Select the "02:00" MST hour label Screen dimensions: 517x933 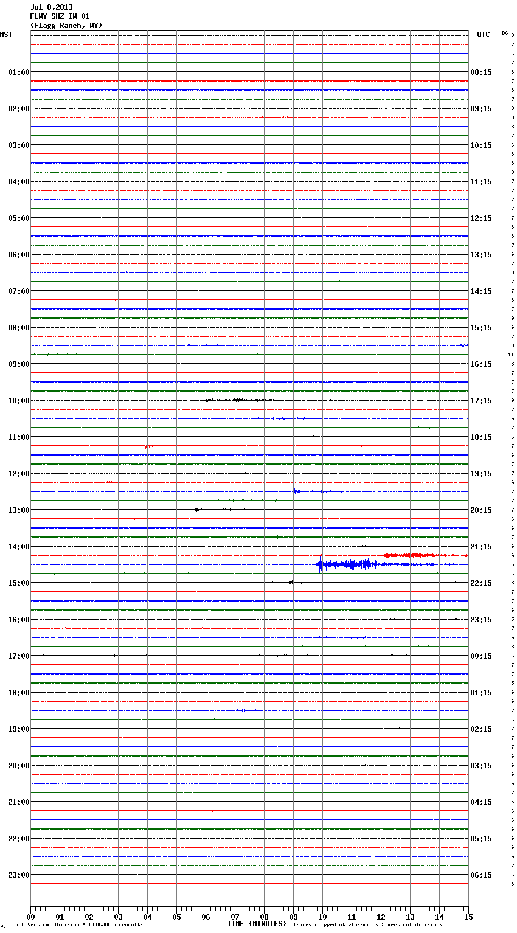(x=19, y=109)
